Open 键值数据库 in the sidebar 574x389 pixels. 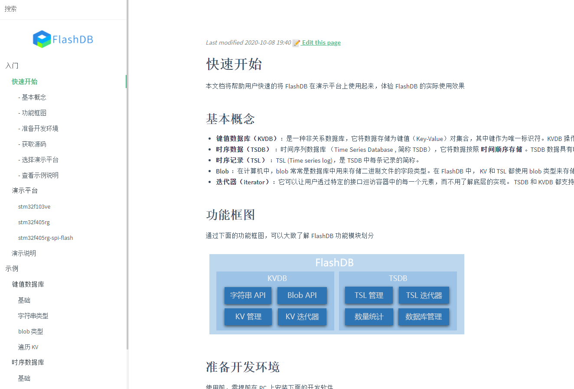pos(28,284)
